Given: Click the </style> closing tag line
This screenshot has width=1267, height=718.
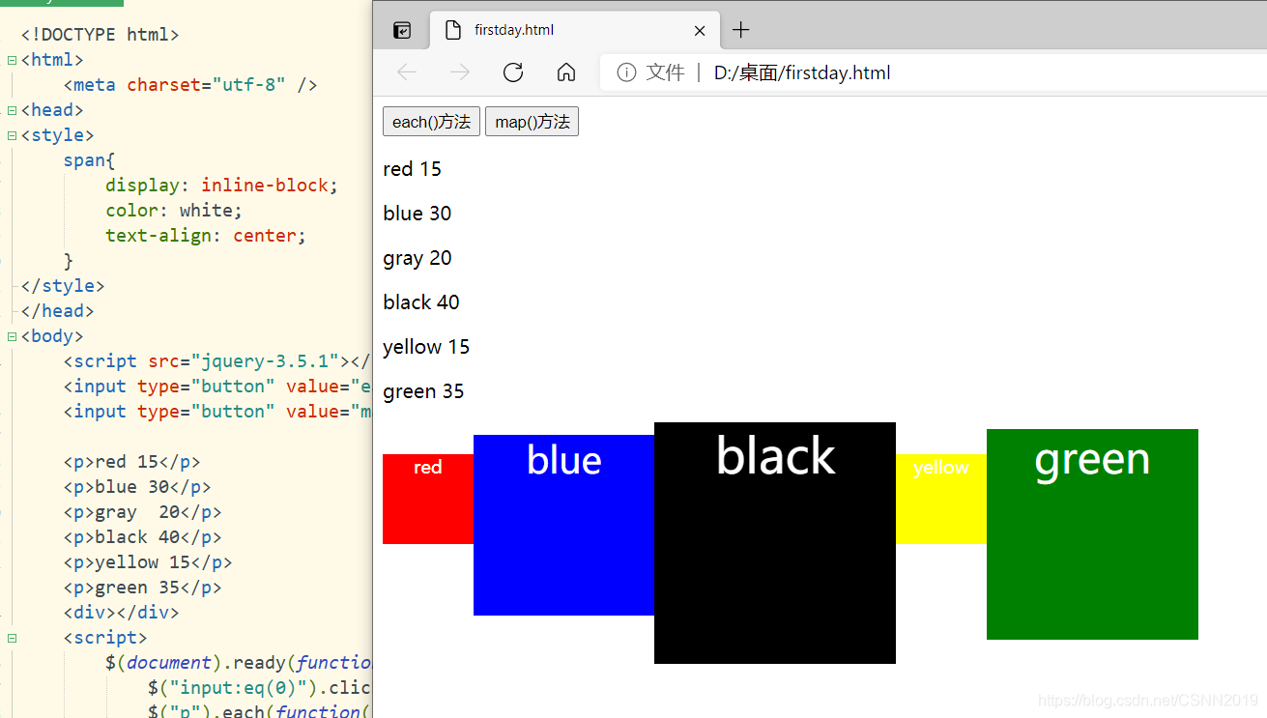Looking at the screenshot, I should coord(63,286).
